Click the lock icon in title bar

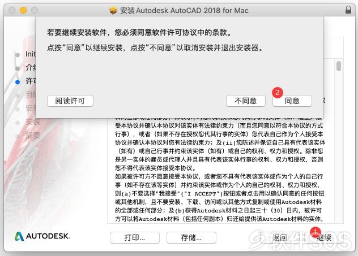(x=348, y=10)
